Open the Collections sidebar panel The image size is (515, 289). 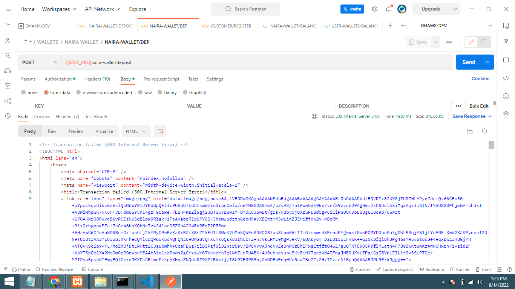coord(8,26)
